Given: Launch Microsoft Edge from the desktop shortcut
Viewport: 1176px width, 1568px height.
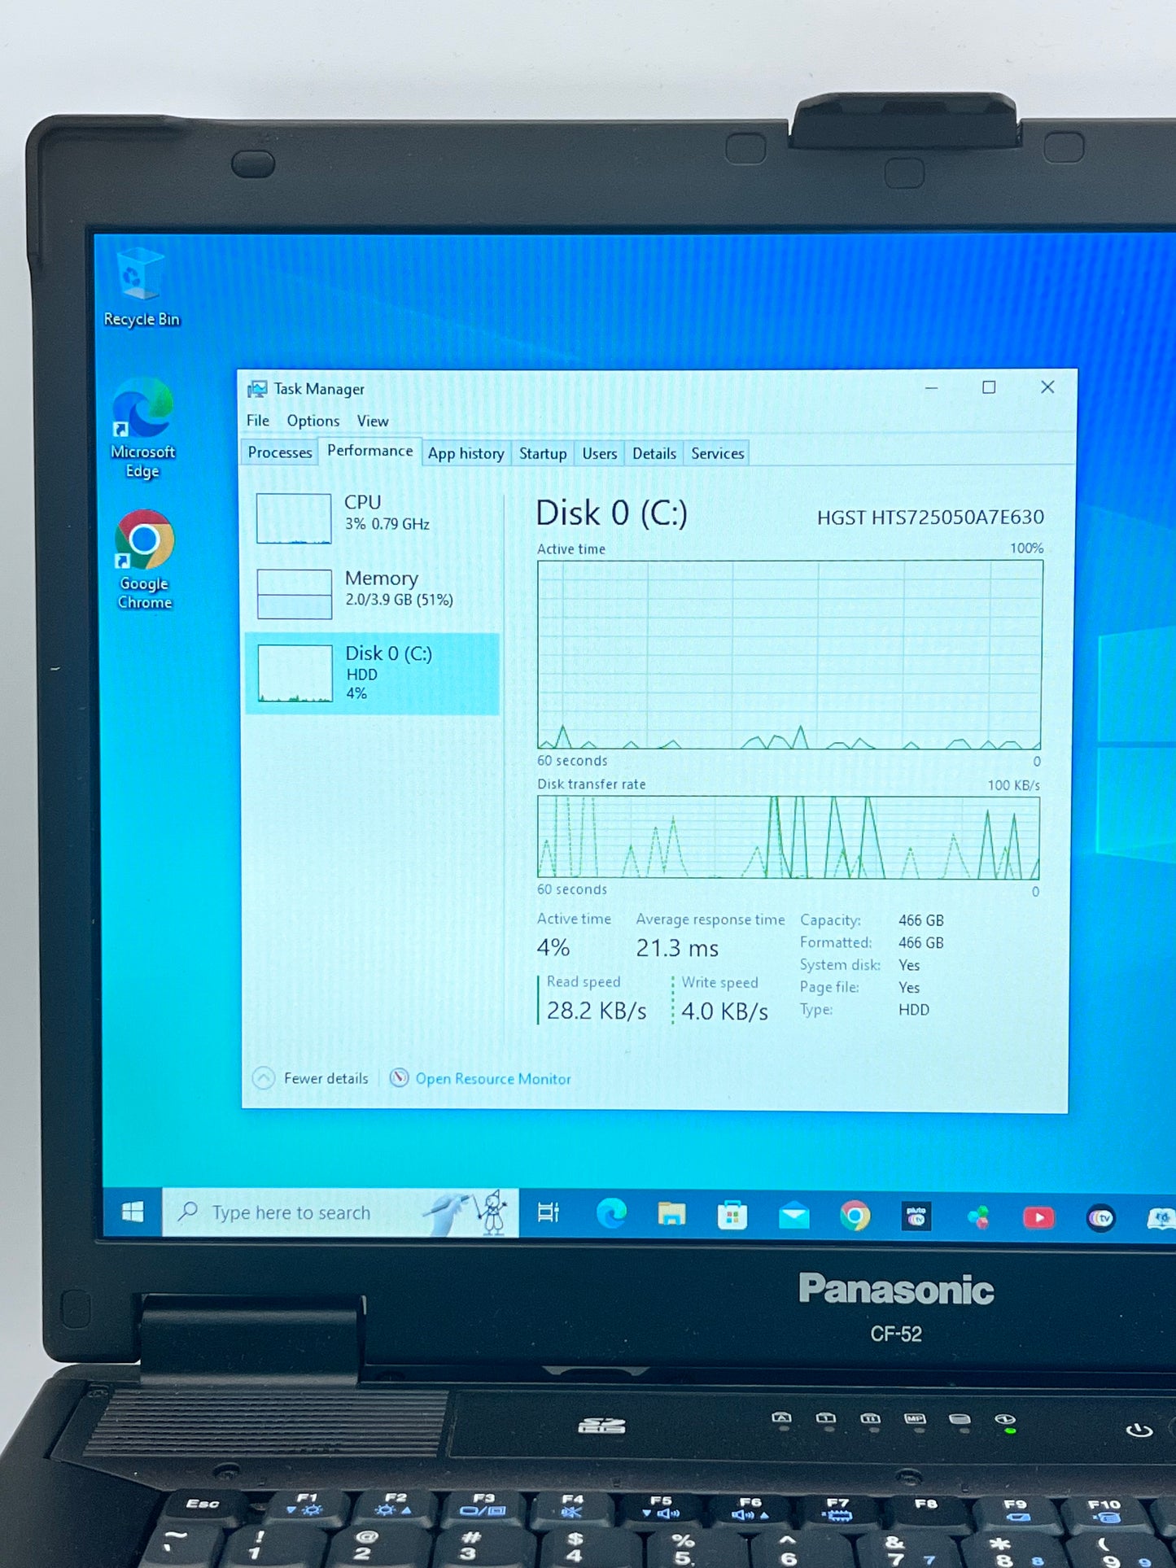Looking at the screenshot, I should 142,428.
